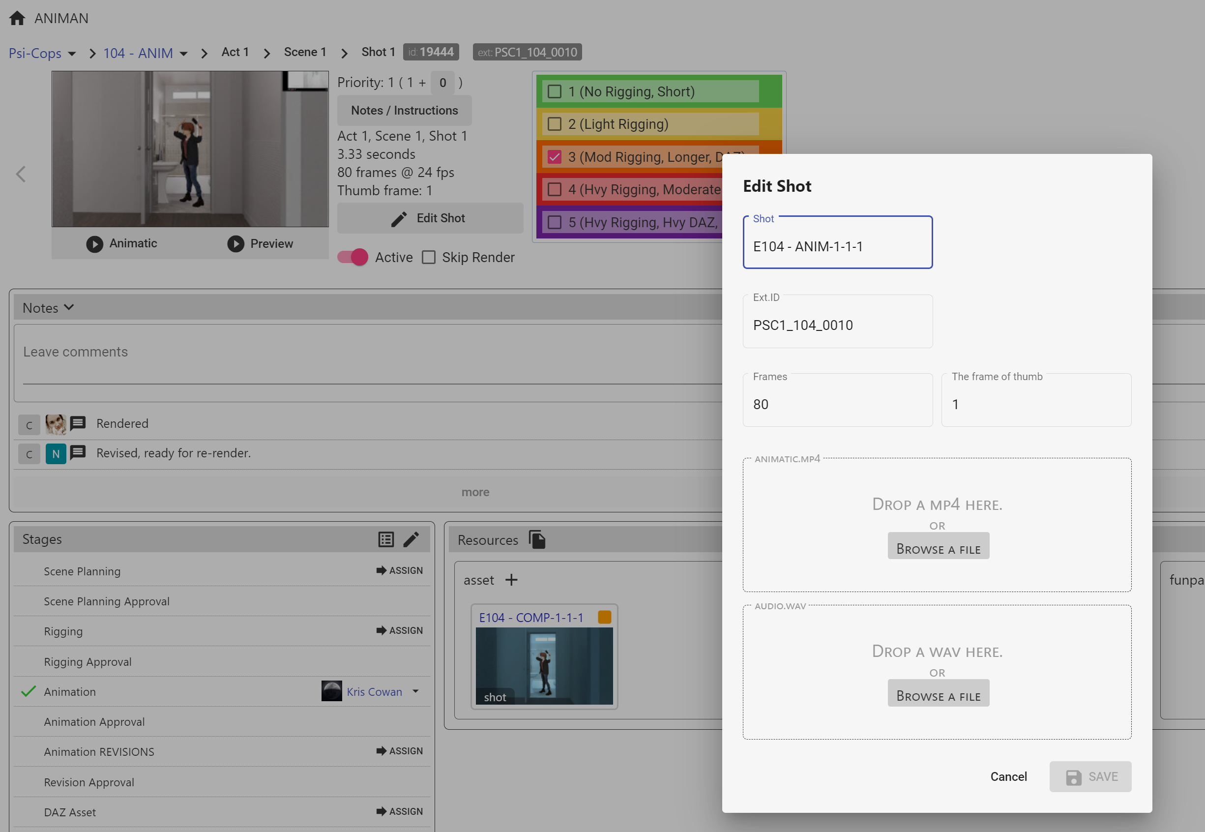
Task: Toggle the Active switch off
Action: 353,257
